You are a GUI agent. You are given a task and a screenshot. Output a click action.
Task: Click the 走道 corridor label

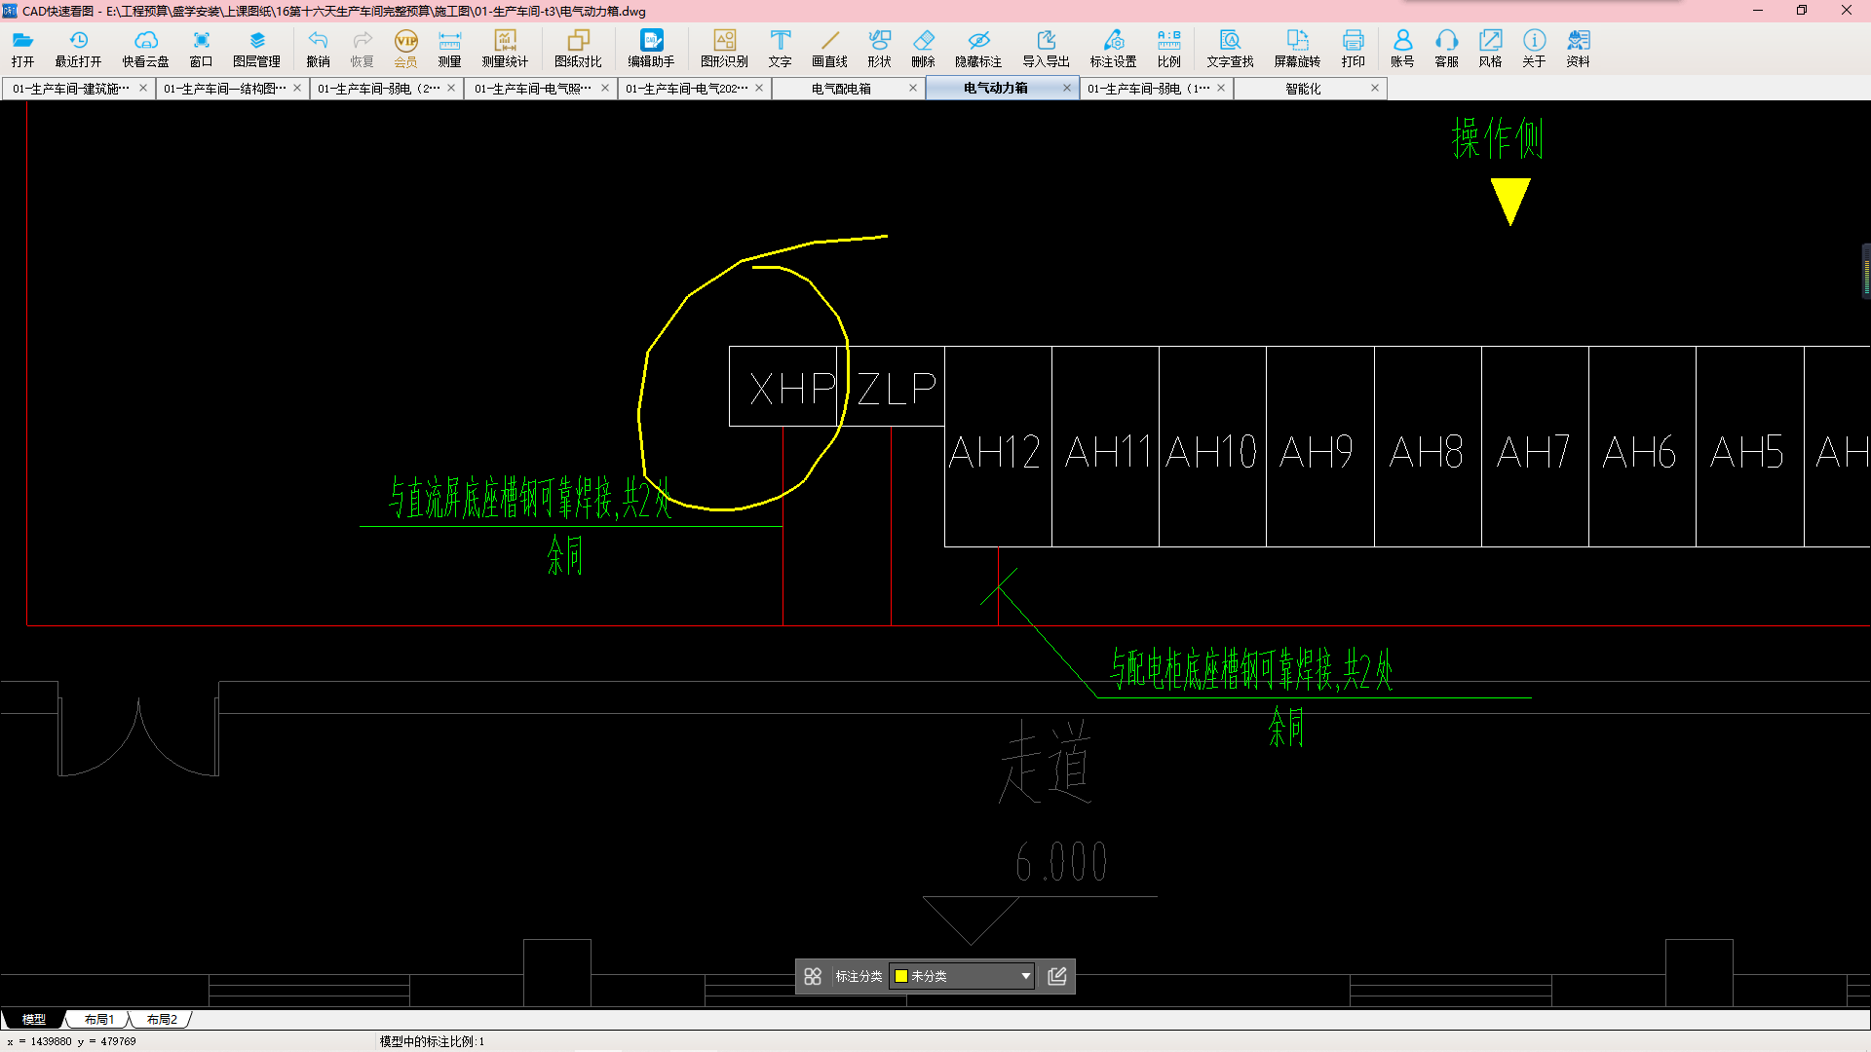(1045, 762)
